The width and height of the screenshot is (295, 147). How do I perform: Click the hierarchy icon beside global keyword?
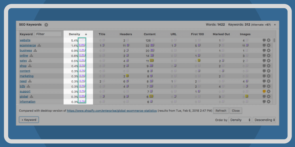[x=31, y=97]
